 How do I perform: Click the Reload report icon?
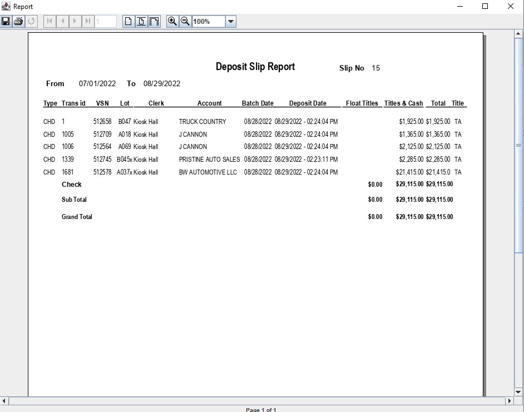click(31, 22)
